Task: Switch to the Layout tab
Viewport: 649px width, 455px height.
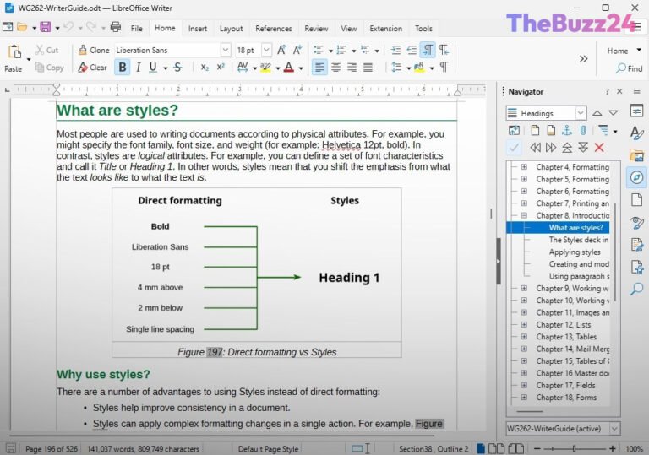Action: (x=231, y=28)
